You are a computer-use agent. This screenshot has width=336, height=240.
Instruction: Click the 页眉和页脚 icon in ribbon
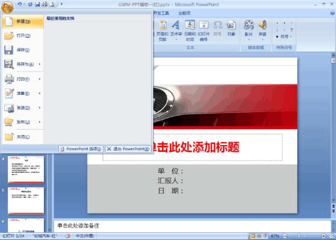(x=163, y=25)
